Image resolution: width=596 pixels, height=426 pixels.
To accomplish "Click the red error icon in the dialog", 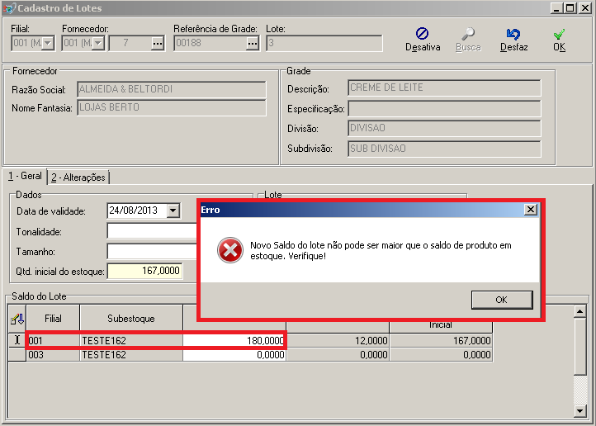I will pyautogui.click(x=230, y=250).
